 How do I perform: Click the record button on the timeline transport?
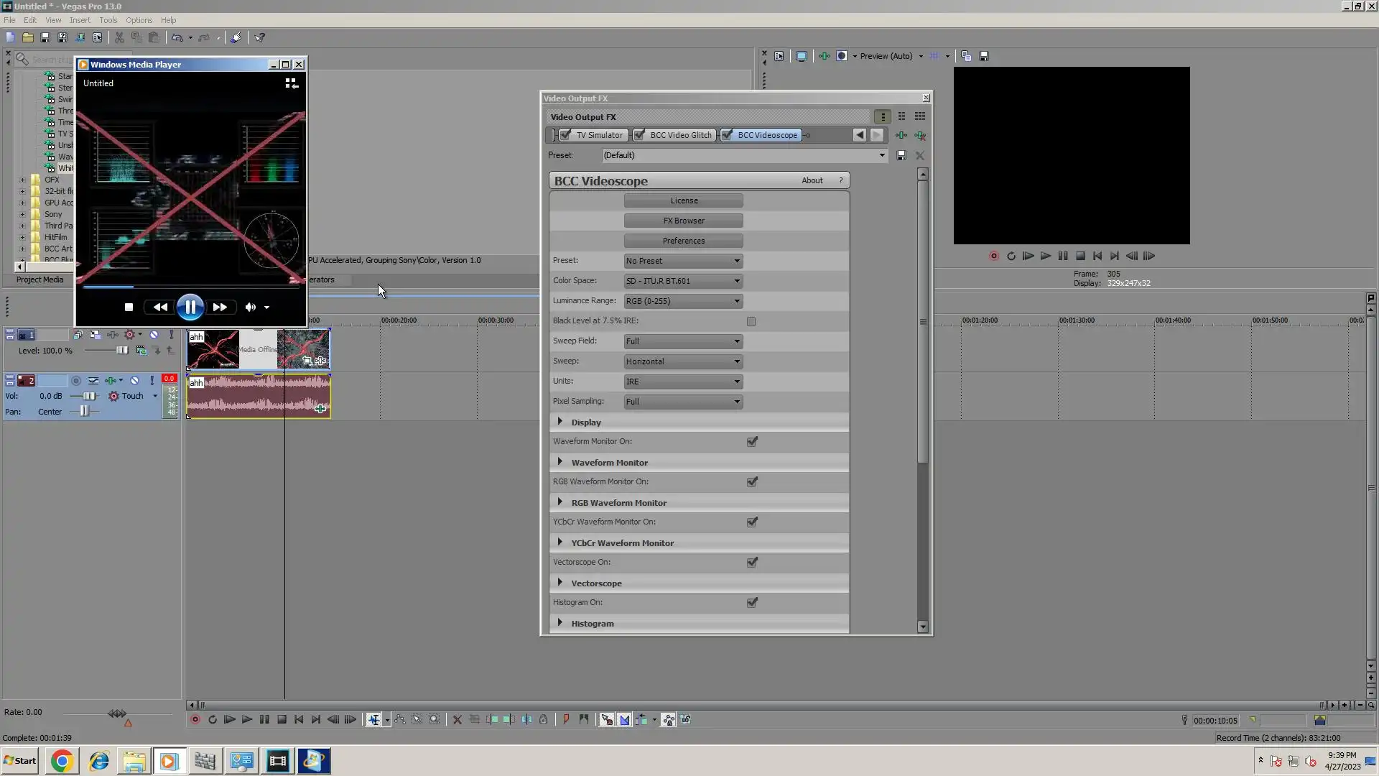(195, 719)
